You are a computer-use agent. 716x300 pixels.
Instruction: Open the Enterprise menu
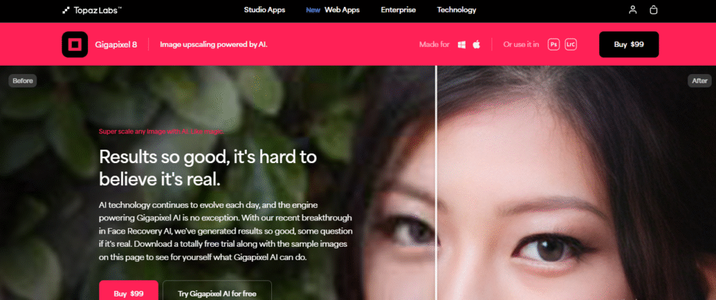[398, 10]
